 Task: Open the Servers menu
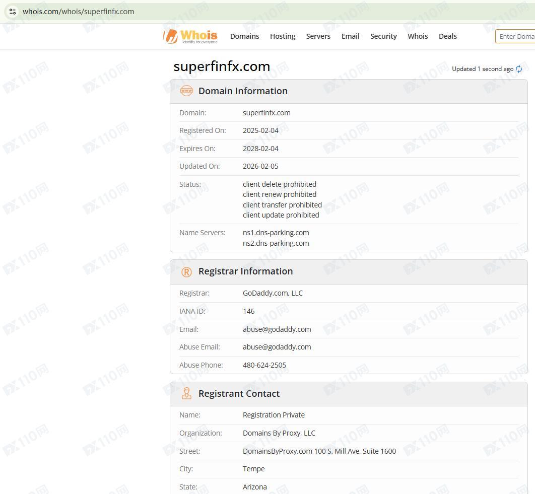tap(318, 36)
